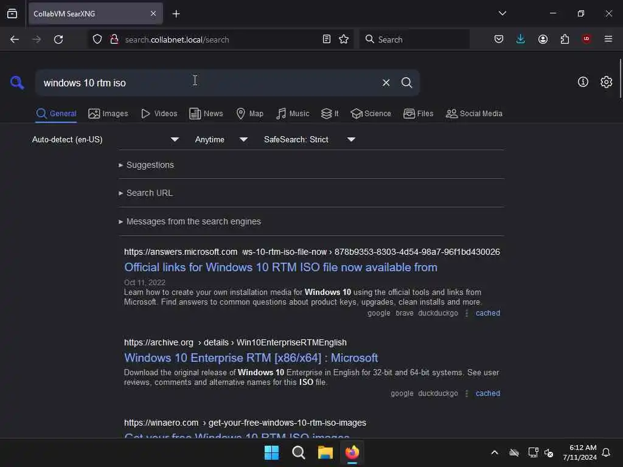Expand Messages from the search engines
This screenshot has height=467, width=623.
(190, 221)
